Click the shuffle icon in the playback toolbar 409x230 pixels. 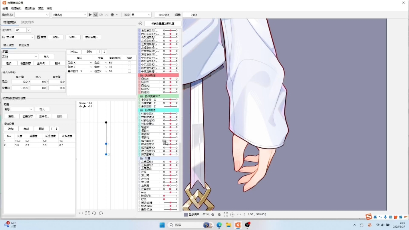coord(107,15)
